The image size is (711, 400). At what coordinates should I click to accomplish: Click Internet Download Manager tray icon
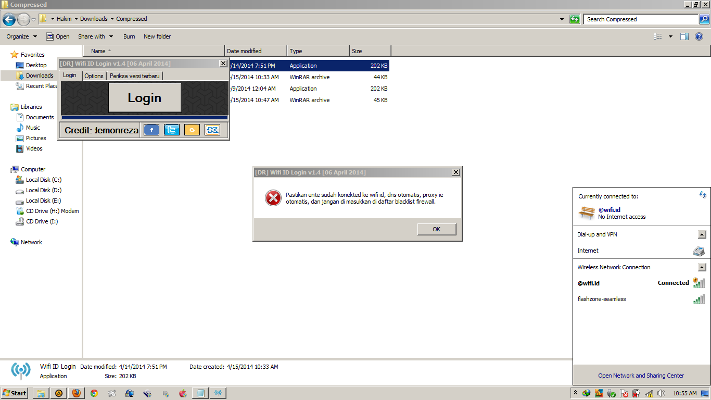(587, 393)
